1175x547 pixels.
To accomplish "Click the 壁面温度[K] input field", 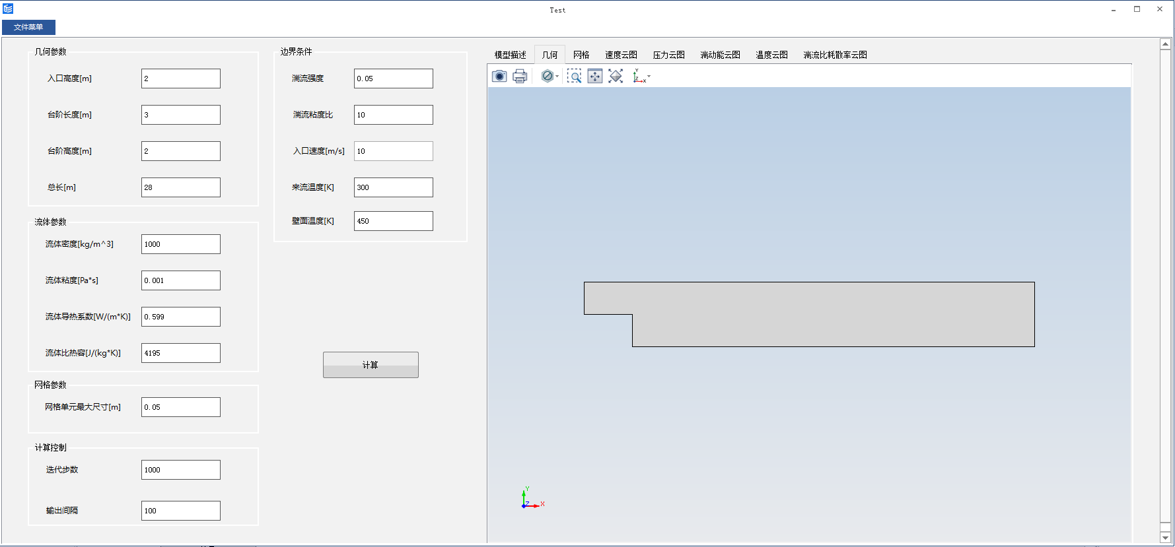I will pyautogui.click(x=394, y=221).
